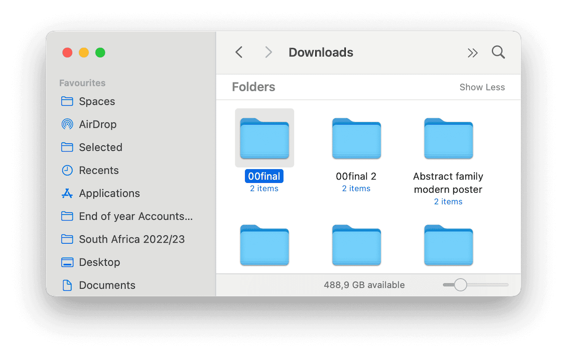Open Recents from the sidebar
567x357 pixels.
click(x=99, y=170)
